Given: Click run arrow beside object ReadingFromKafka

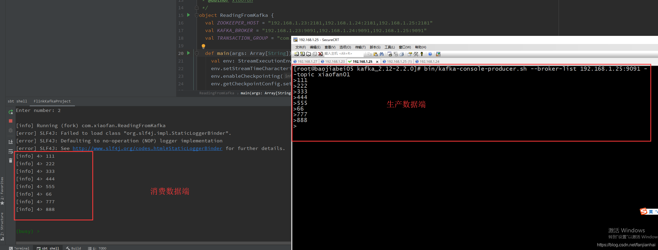Looking at the screenshot, I should tap(188, 15).
